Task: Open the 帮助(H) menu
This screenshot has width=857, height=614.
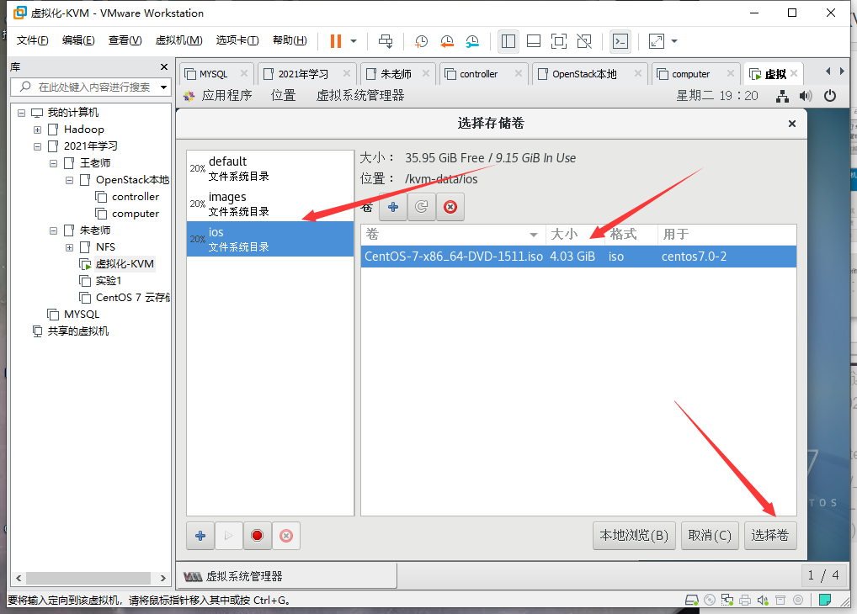Action: click(290, 40)
